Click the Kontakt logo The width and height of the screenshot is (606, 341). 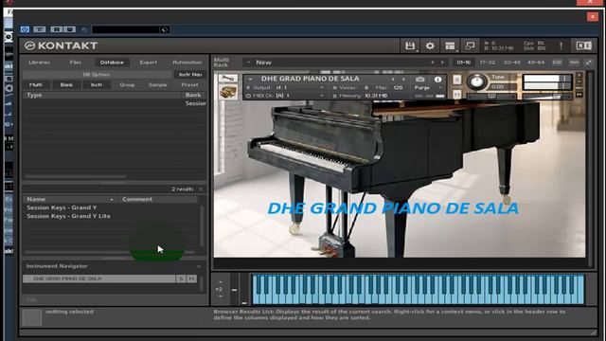click(61, 45)
